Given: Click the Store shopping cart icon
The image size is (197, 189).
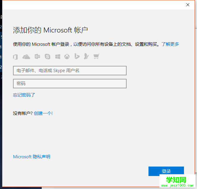Looking at the screenshot, I should pos(96,56).
